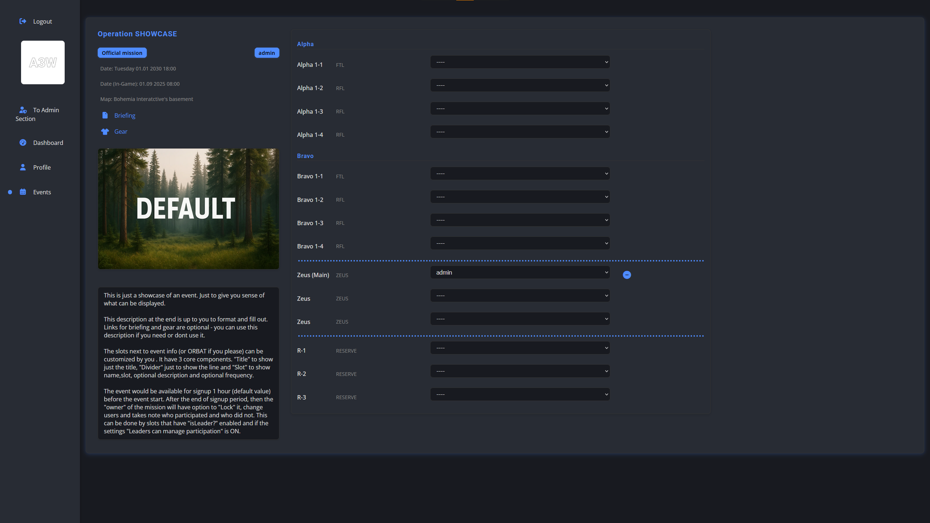
Task: Open the Alpha 1-4 slot dropdown
Action: (x=520, y=132)
